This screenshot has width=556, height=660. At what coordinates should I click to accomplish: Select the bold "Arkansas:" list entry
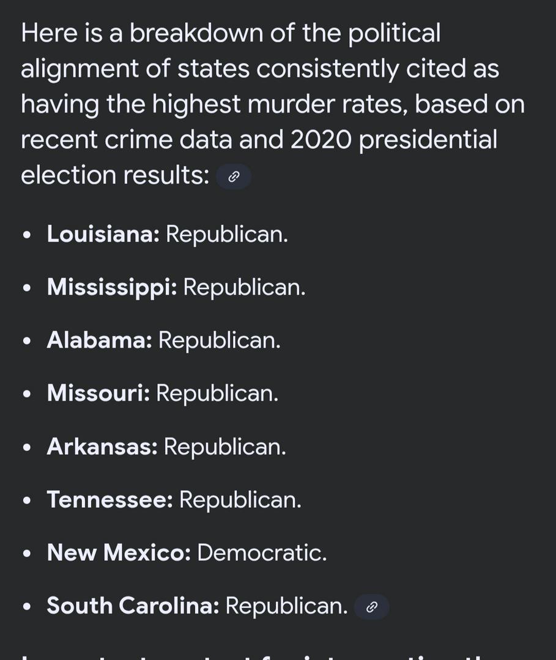click(102, 447)
